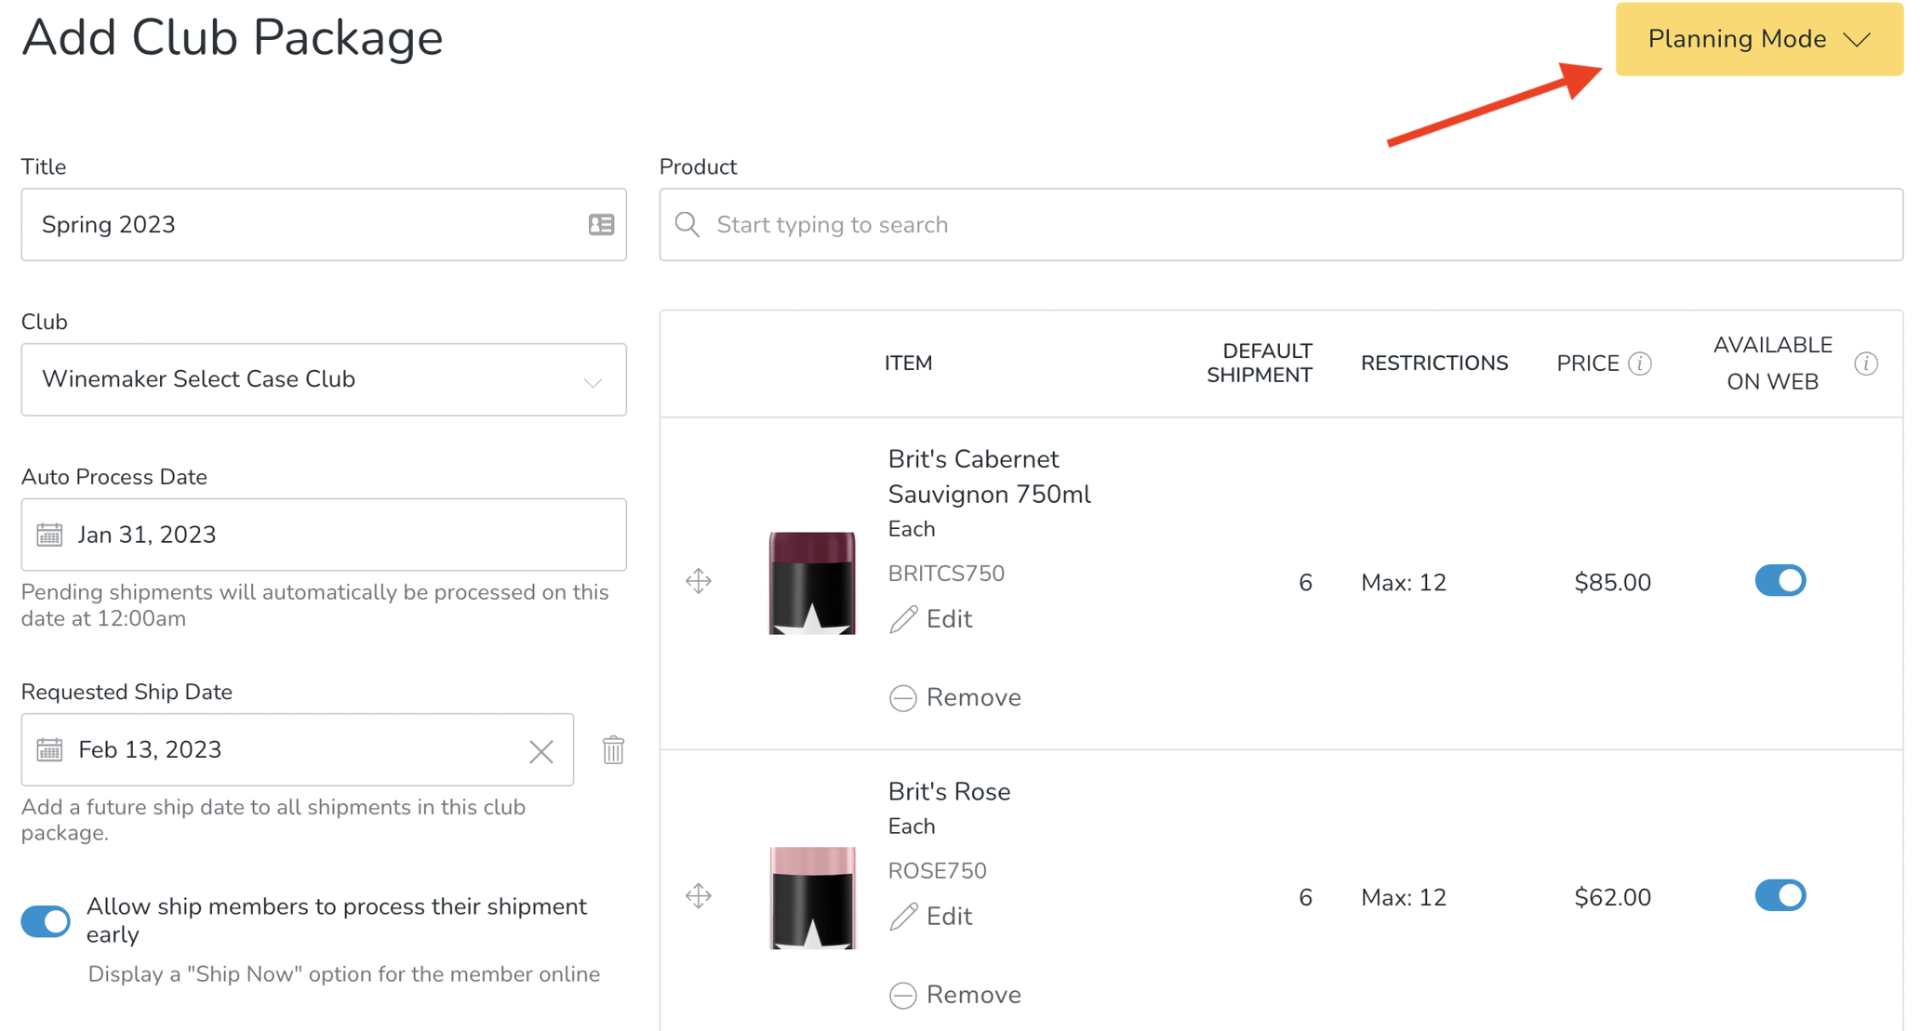1920x1031 pixels.
Task: Open the Planning Mode dropdown
Action: 1758,39
